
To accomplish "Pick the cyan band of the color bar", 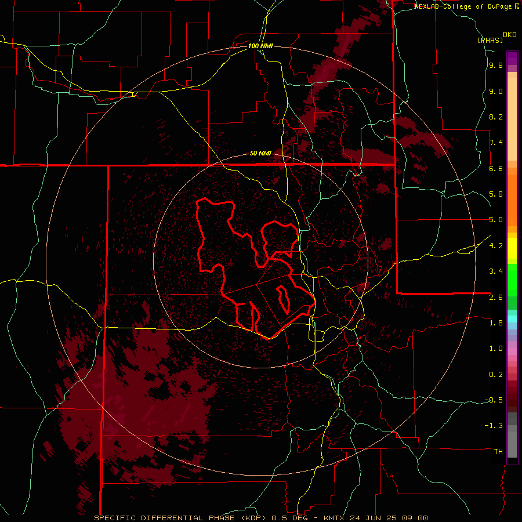I will point(512,319).
